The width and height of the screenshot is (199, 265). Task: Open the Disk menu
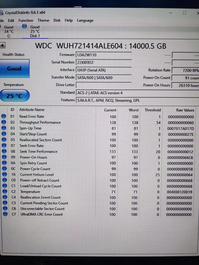tap(57, 20)
